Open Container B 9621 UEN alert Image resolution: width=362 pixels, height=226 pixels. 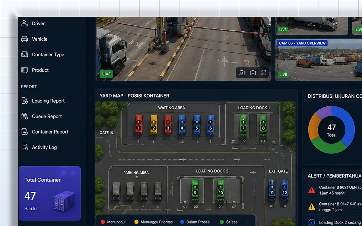coord(334,190)
